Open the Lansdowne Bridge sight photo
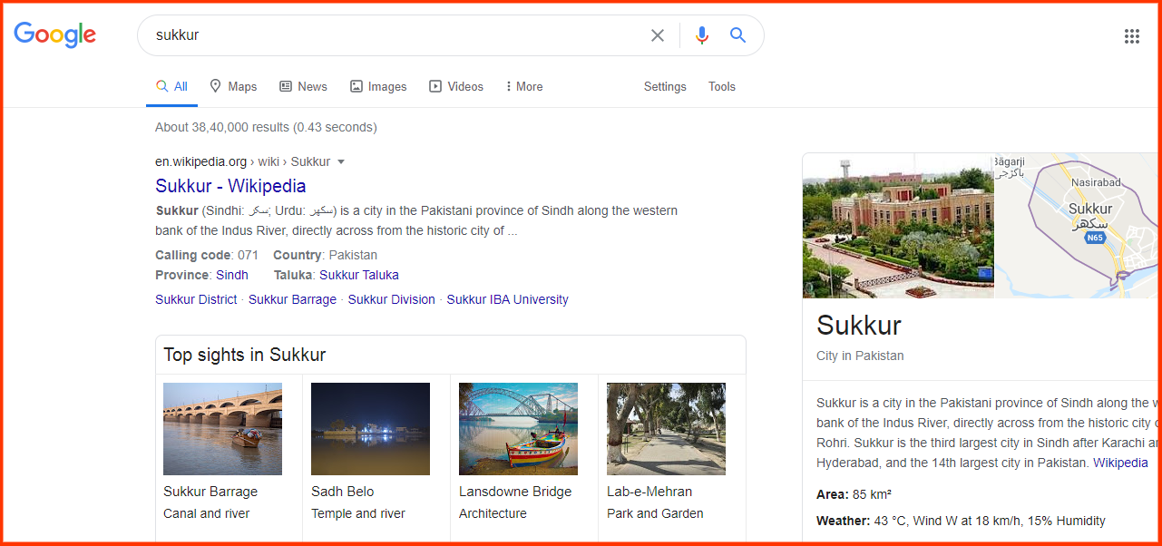1162x546 pixels. click(x=518, y=429)
